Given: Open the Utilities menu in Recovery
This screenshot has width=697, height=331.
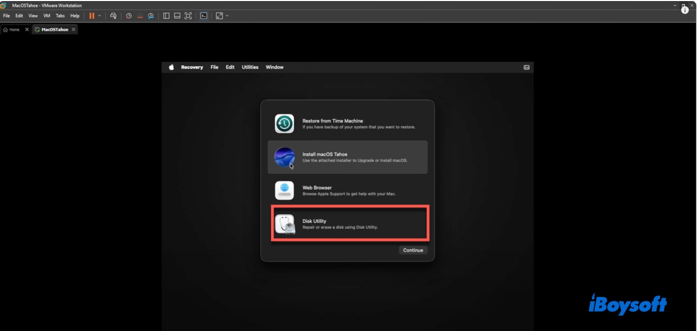Looking at the screenshot, I should 250,67.
